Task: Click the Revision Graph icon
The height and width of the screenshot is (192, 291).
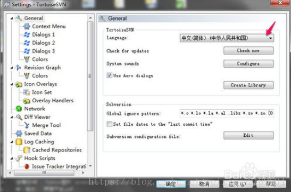Action: [19, 67]
